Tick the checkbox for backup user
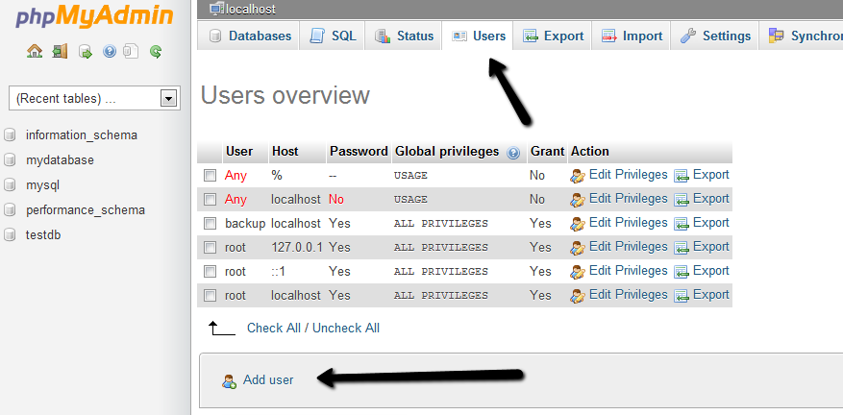This screenshot has width=843, height=415. tap(210, 224)
